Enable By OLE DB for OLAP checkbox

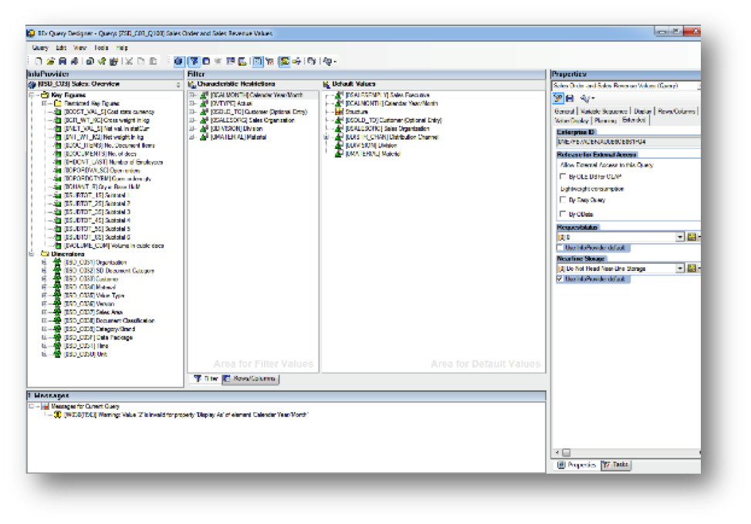[563, 177]
